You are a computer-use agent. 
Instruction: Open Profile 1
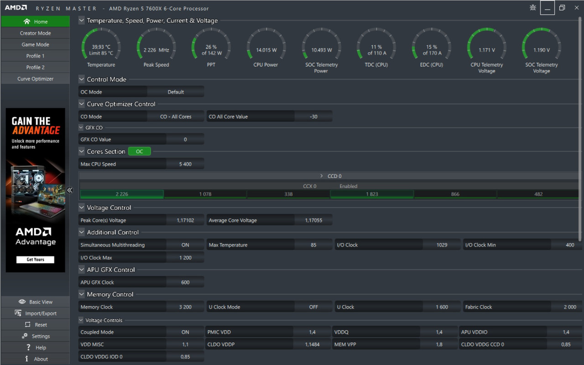(x=35, y=56)
